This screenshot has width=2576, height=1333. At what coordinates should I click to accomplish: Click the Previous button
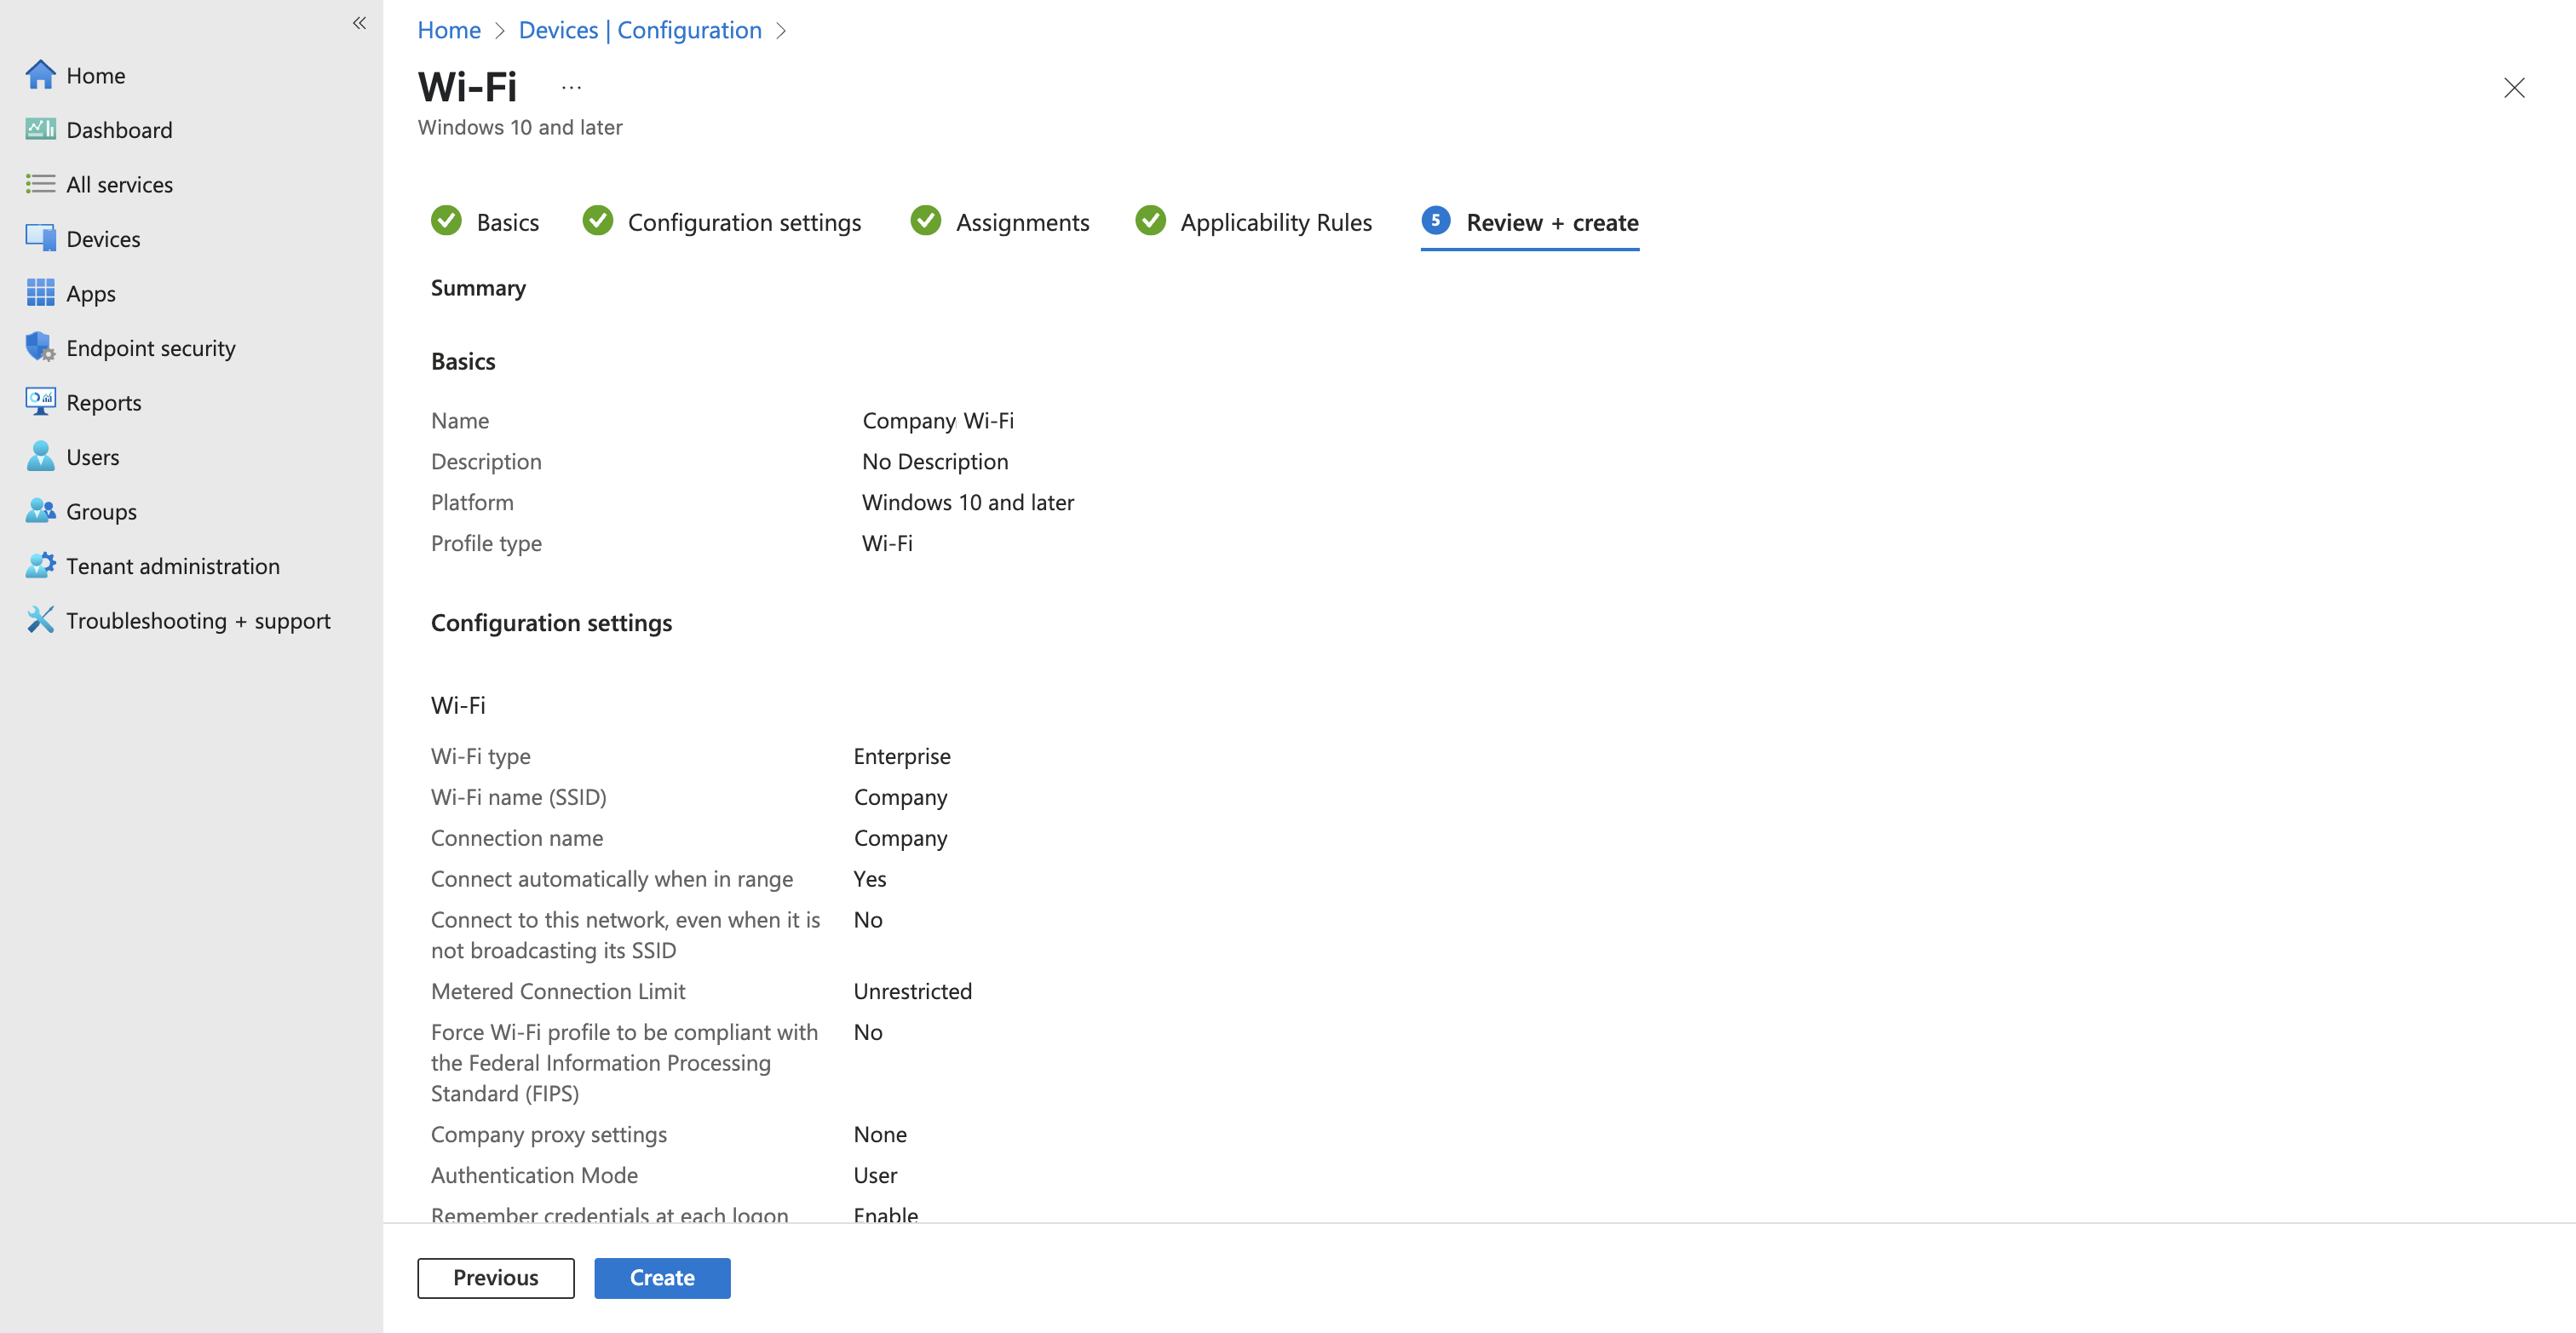[496, 1277]
